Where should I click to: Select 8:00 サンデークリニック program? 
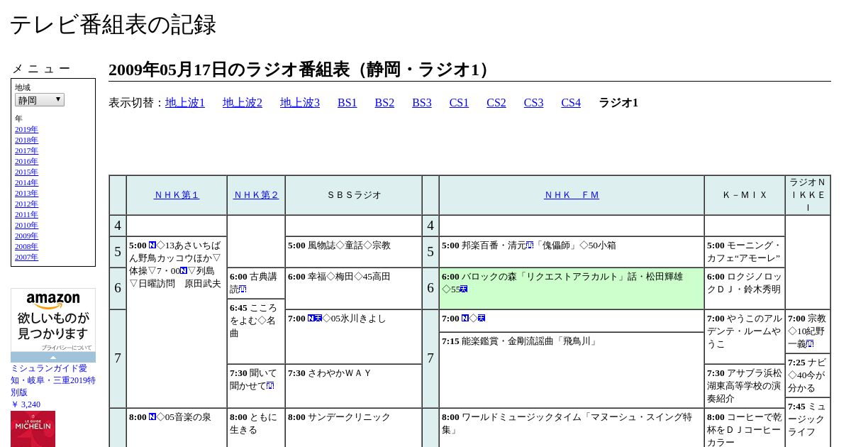point(354,428)
